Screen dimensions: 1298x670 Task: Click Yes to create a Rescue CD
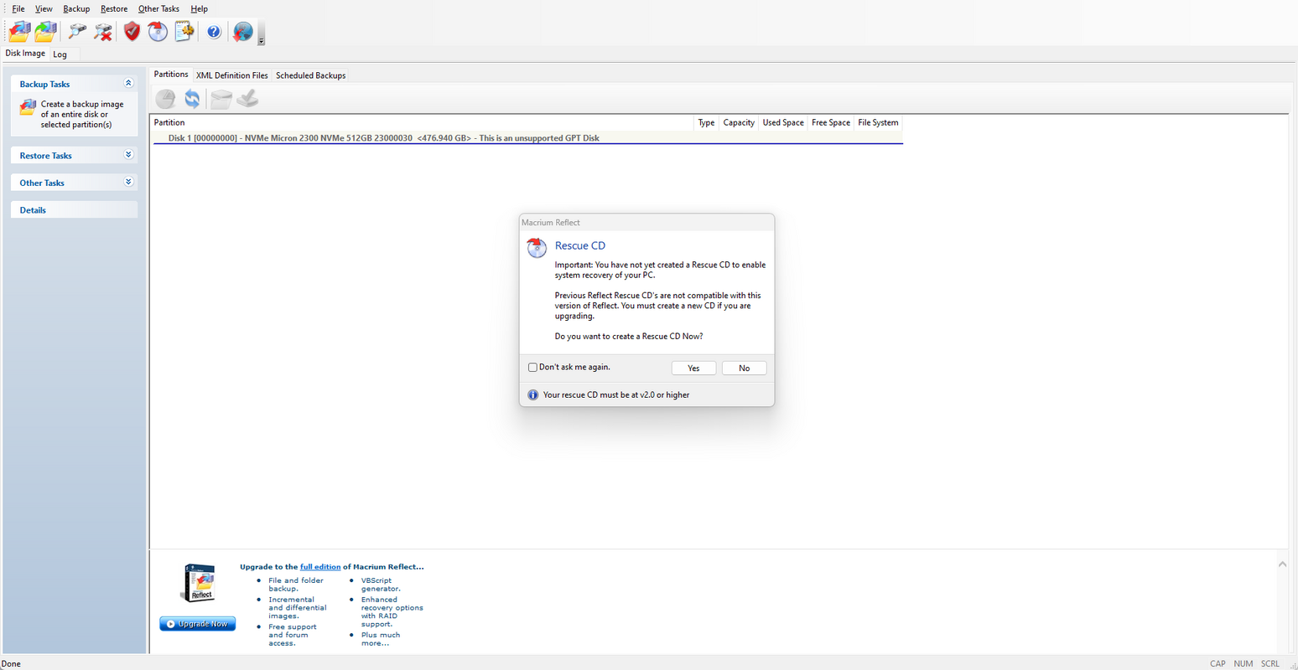click(693, 368)
